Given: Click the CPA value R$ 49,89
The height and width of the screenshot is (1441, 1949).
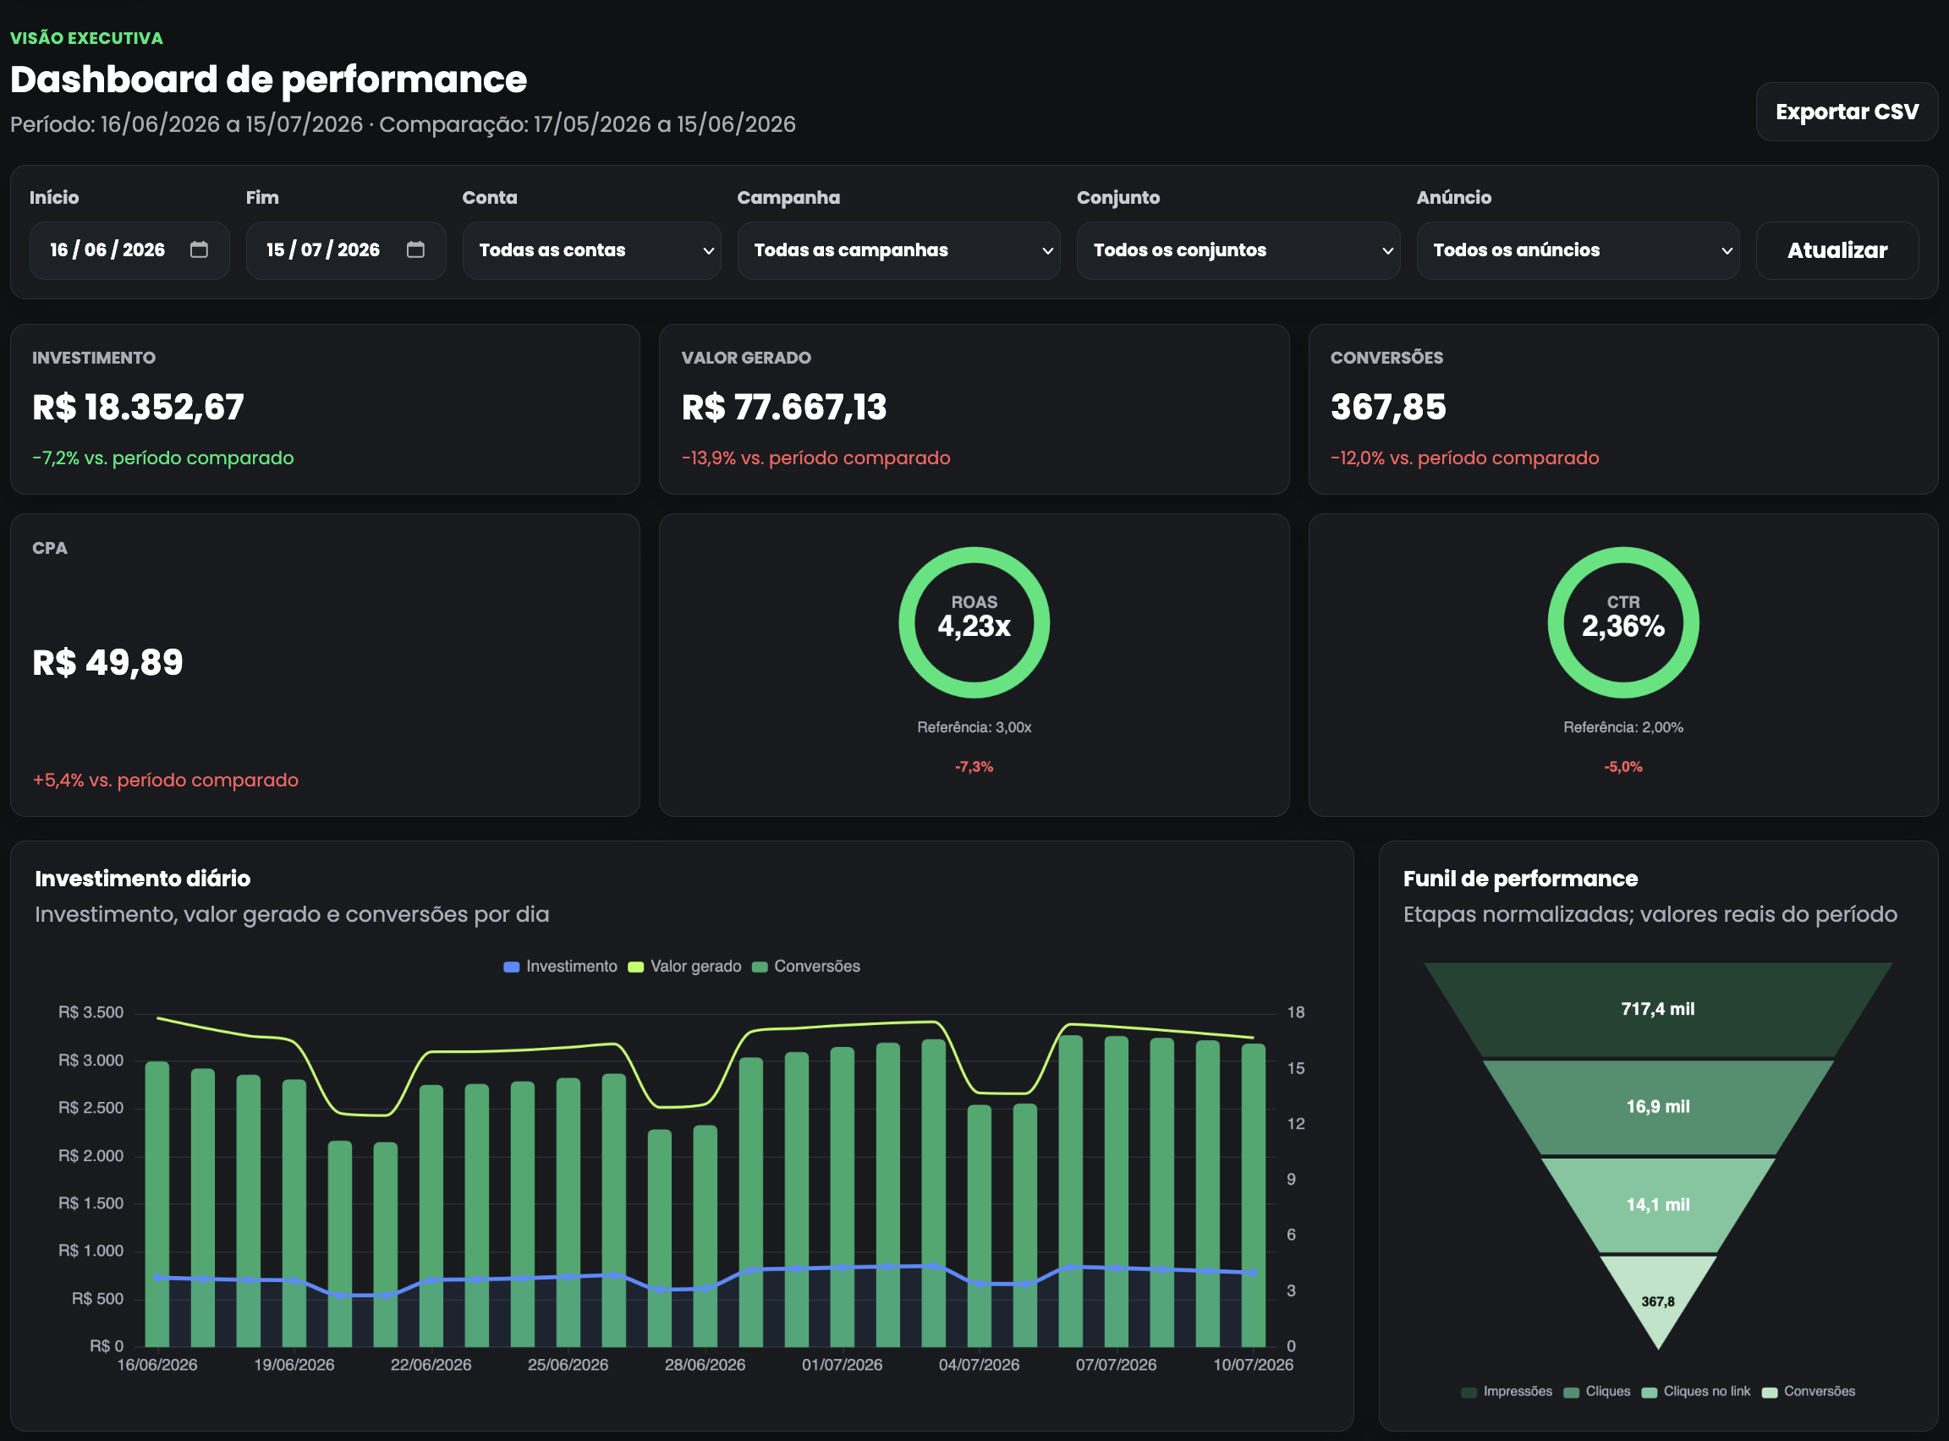Looking at the screenshot, I should point(107,663).
